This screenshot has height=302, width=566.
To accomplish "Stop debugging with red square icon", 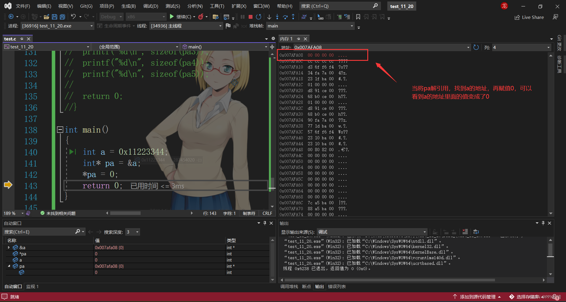I will [251, 17].
